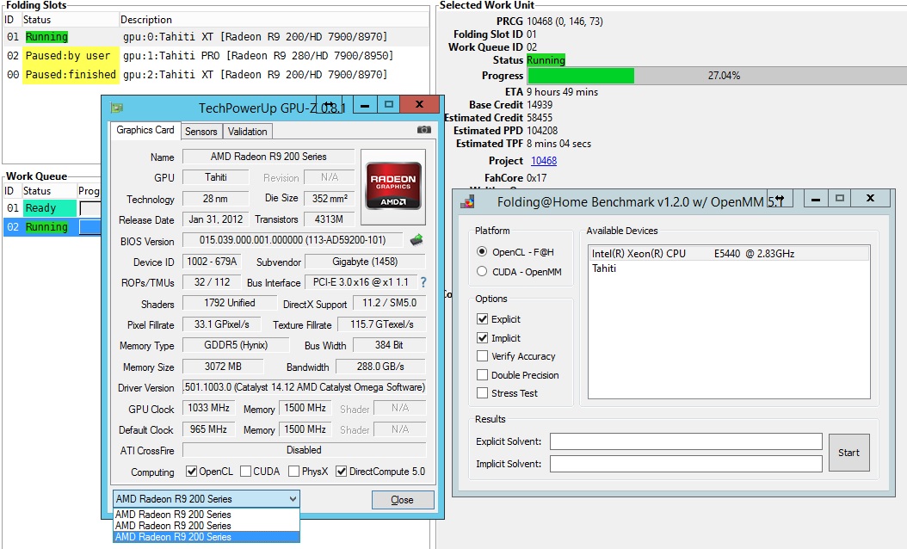Click the Subvendor Gigabyte (1458) field
Image resolution: width=907 pixels, height=549 pixels.
[365, 262]
